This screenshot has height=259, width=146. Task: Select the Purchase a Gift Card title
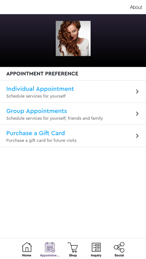pos(35,133)
